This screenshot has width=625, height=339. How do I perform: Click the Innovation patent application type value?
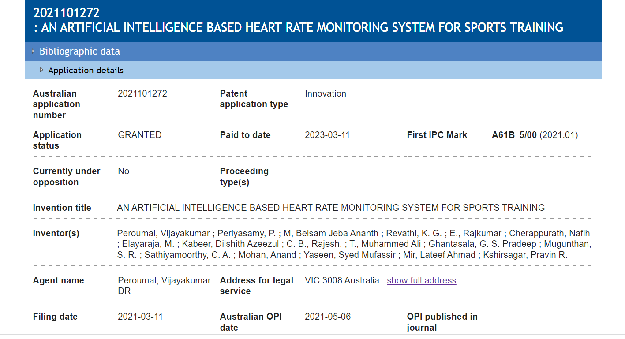(326, 93)
